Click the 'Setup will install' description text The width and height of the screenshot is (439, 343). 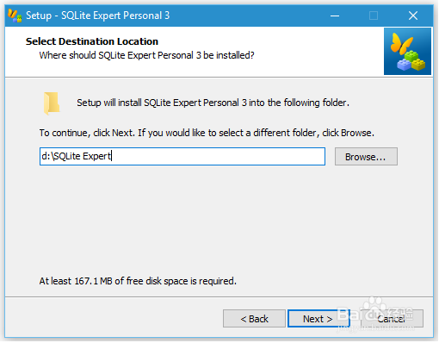(x=213, y=103)
